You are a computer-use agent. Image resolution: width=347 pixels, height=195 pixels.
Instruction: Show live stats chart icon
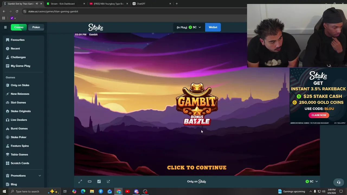[x=99, y=181]
